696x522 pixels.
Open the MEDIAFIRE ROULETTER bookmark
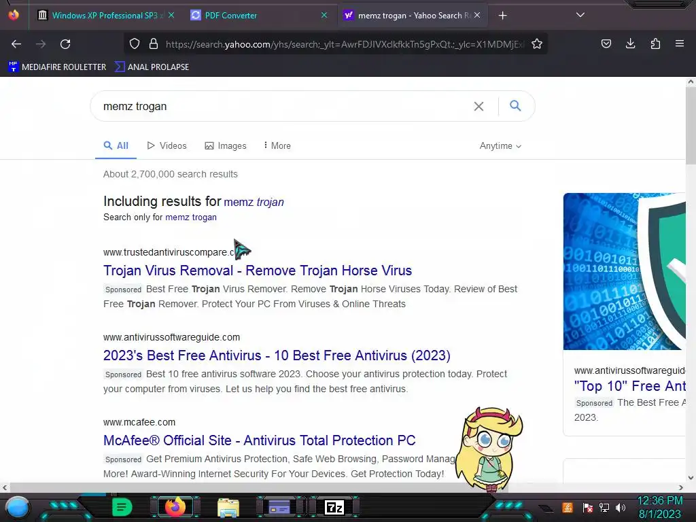(57, 67)
